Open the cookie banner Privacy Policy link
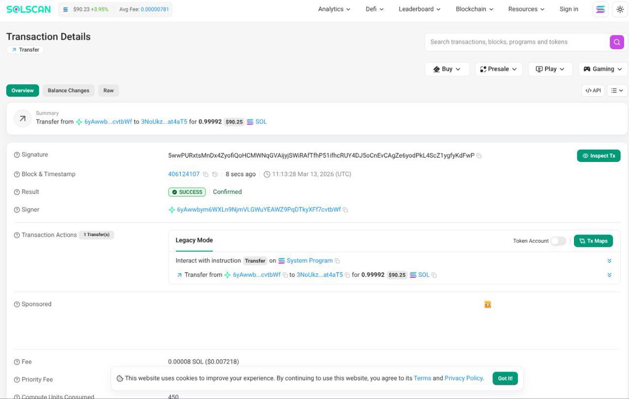629x399 pixels. pos(463,378)
